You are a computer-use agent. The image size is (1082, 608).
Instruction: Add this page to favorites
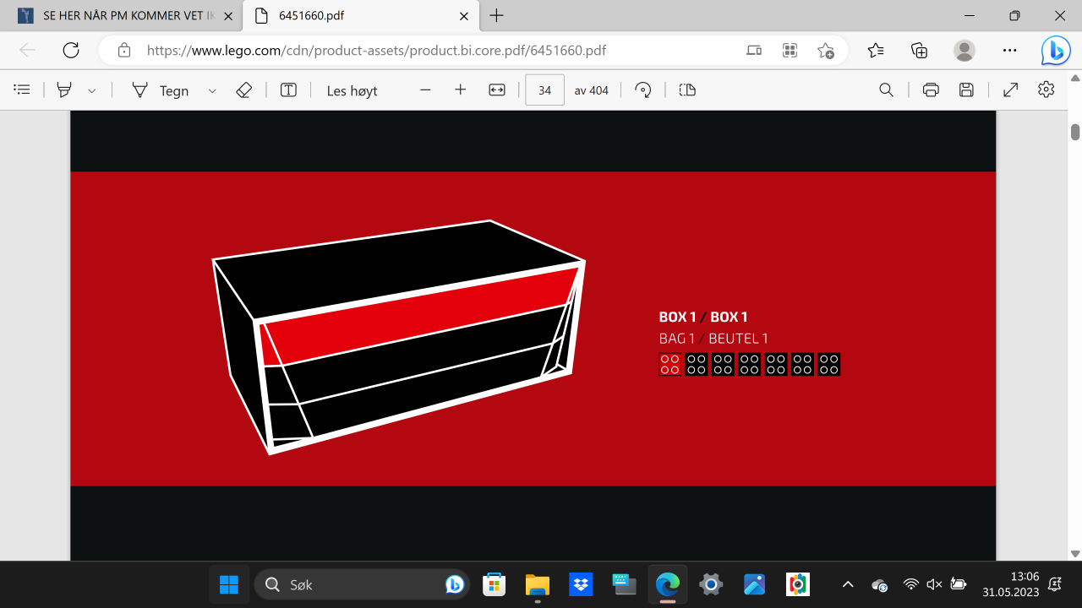point(826,50)
